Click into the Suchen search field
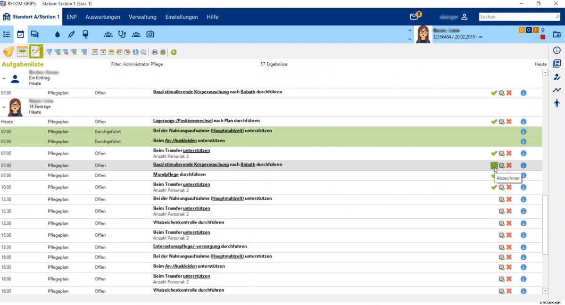The width and height of the screenshot is (565, 305). [x=516, y=17]
